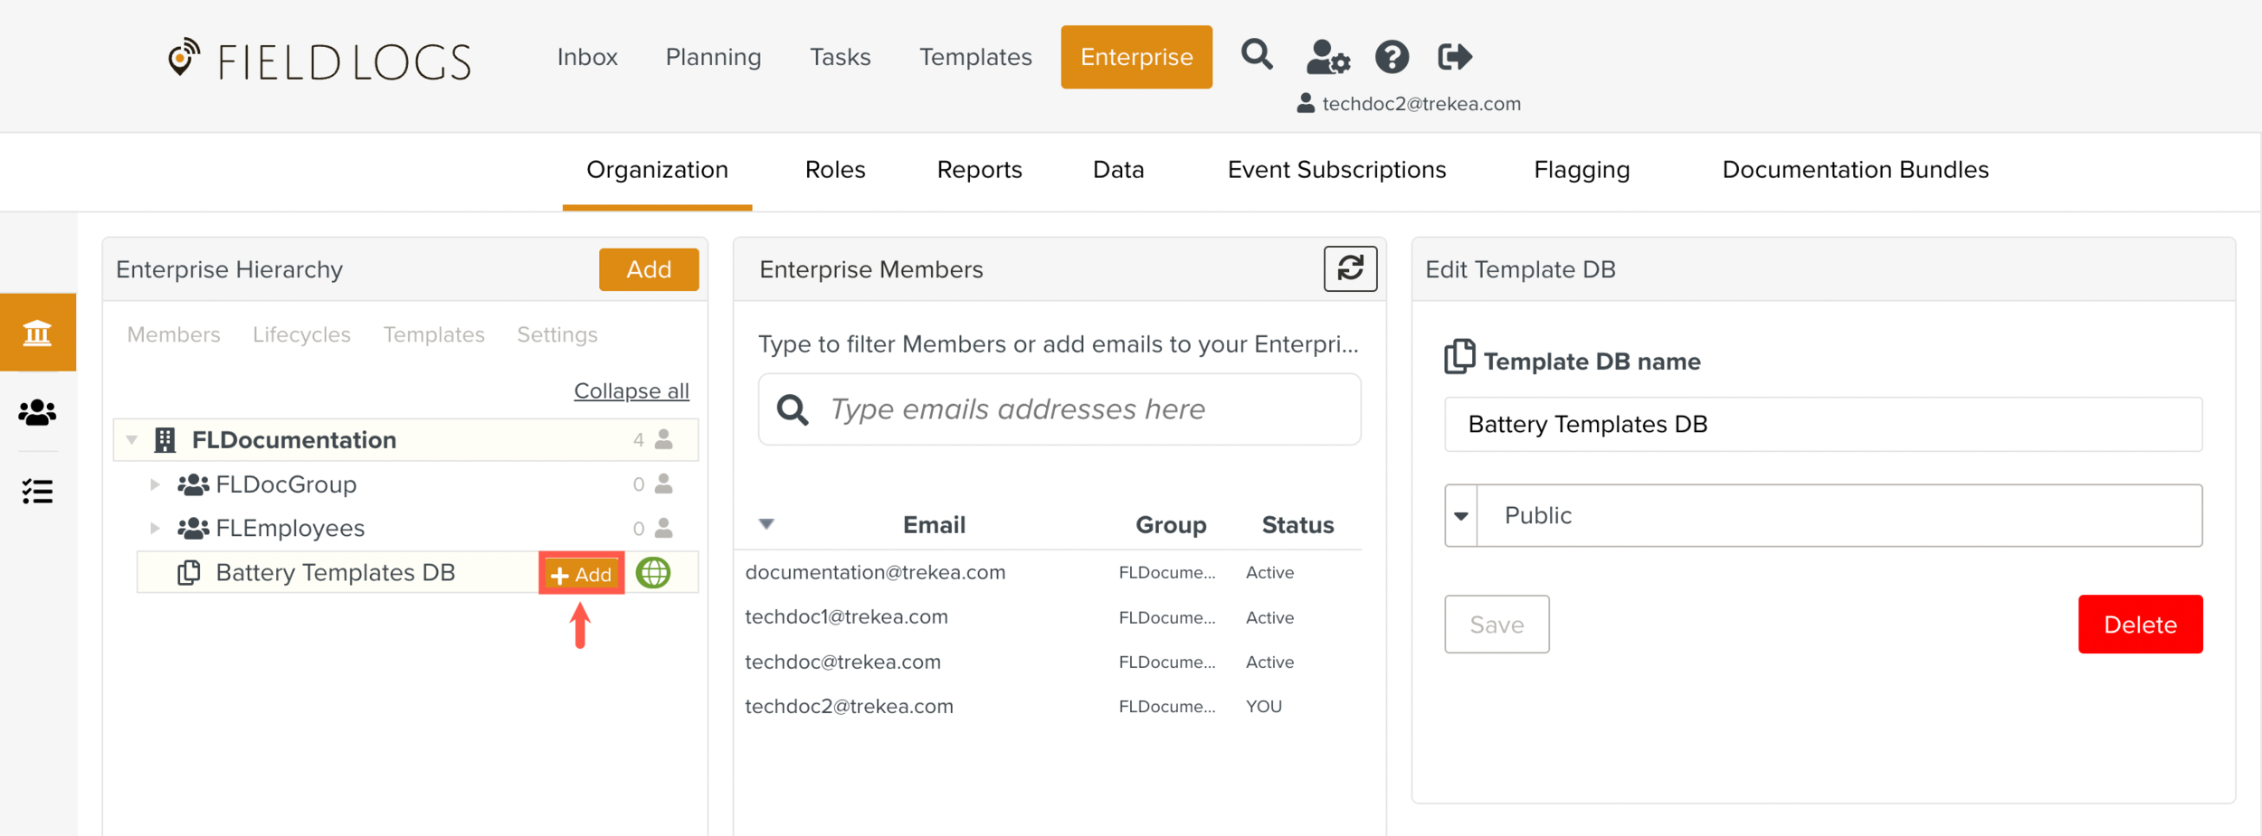Image resolution: width=2262 pixels, height=836 pixels.
Task: Toggle the Email column sort arrow
Action: coord(766,524)
